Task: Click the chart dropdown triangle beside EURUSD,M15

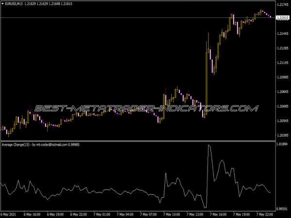Action: (2, 5)
